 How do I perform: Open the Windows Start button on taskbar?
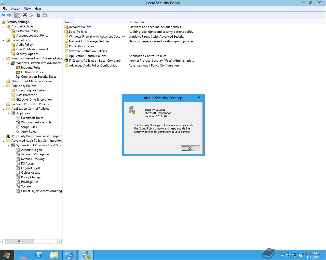point(7,255)
